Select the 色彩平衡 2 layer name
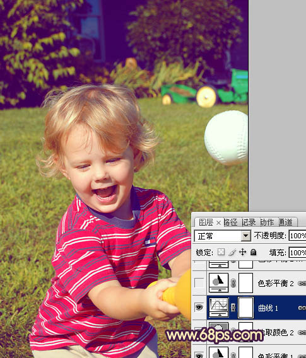Viewport: 306px width, 358px height. tap(276, 284)
